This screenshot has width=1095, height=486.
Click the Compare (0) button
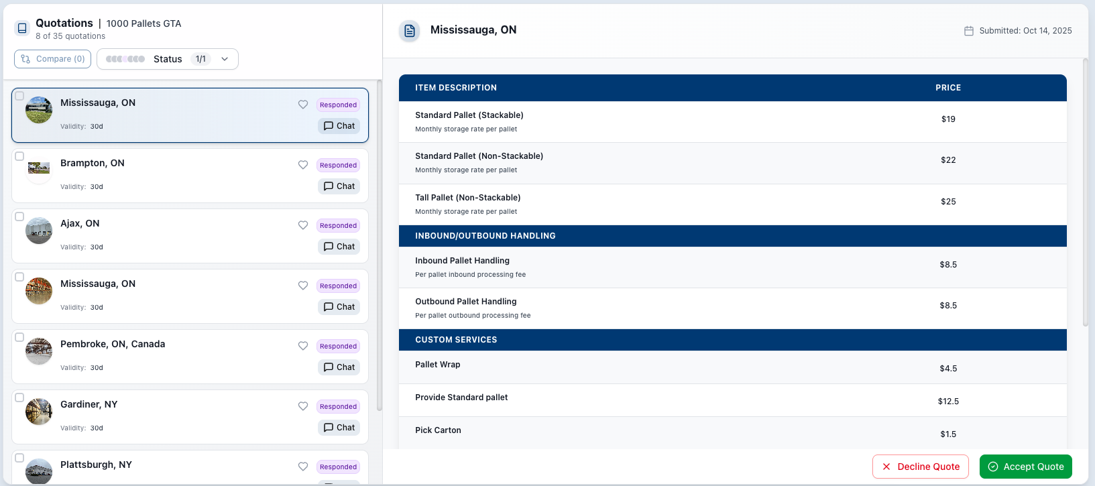click(x=52, y=59)
